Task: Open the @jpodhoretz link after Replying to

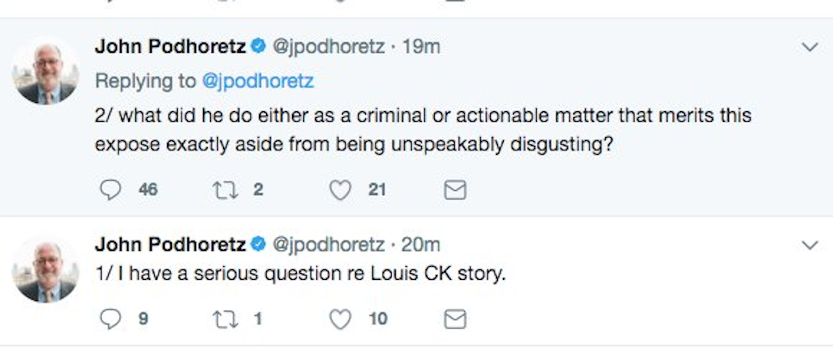Action: [258, 81]
